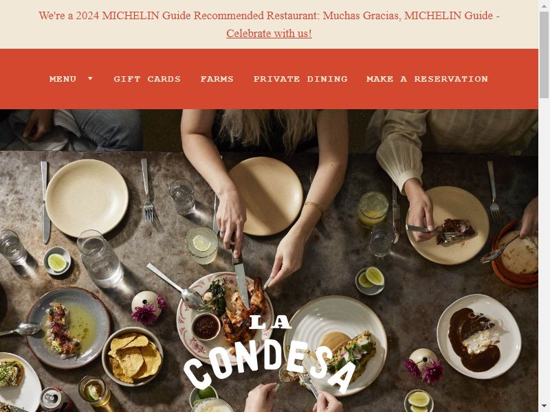Navigate to PRIVATE DINING
The width and height of the screenshot is (550, 412).
click(x=300, y=79)
